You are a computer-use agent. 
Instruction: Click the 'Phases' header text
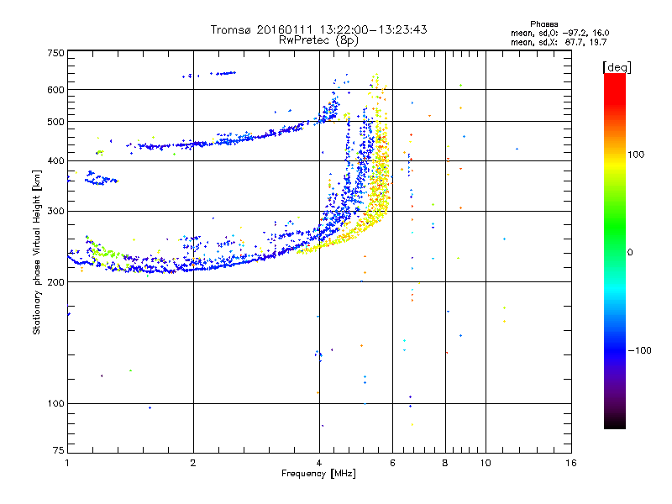(x=543, y=24)
